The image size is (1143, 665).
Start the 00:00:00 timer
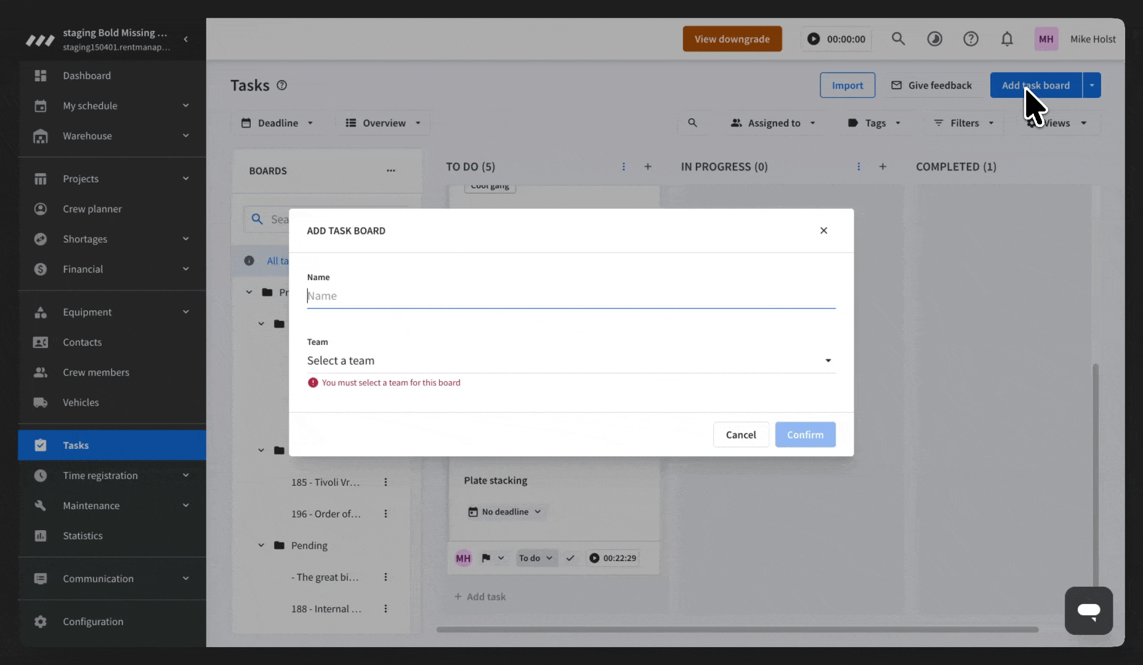pyautogui.click(x=814, y=39)
